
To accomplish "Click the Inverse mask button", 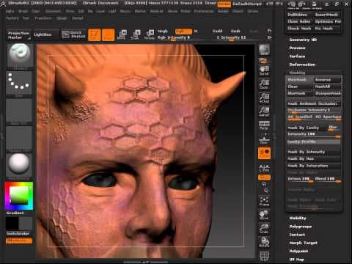I will point(327,80).
